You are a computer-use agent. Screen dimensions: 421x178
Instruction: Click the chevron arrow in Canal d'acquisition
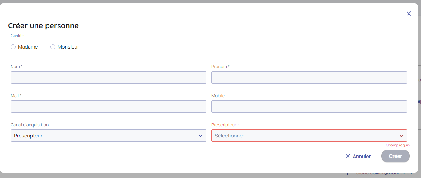(201, 136)
